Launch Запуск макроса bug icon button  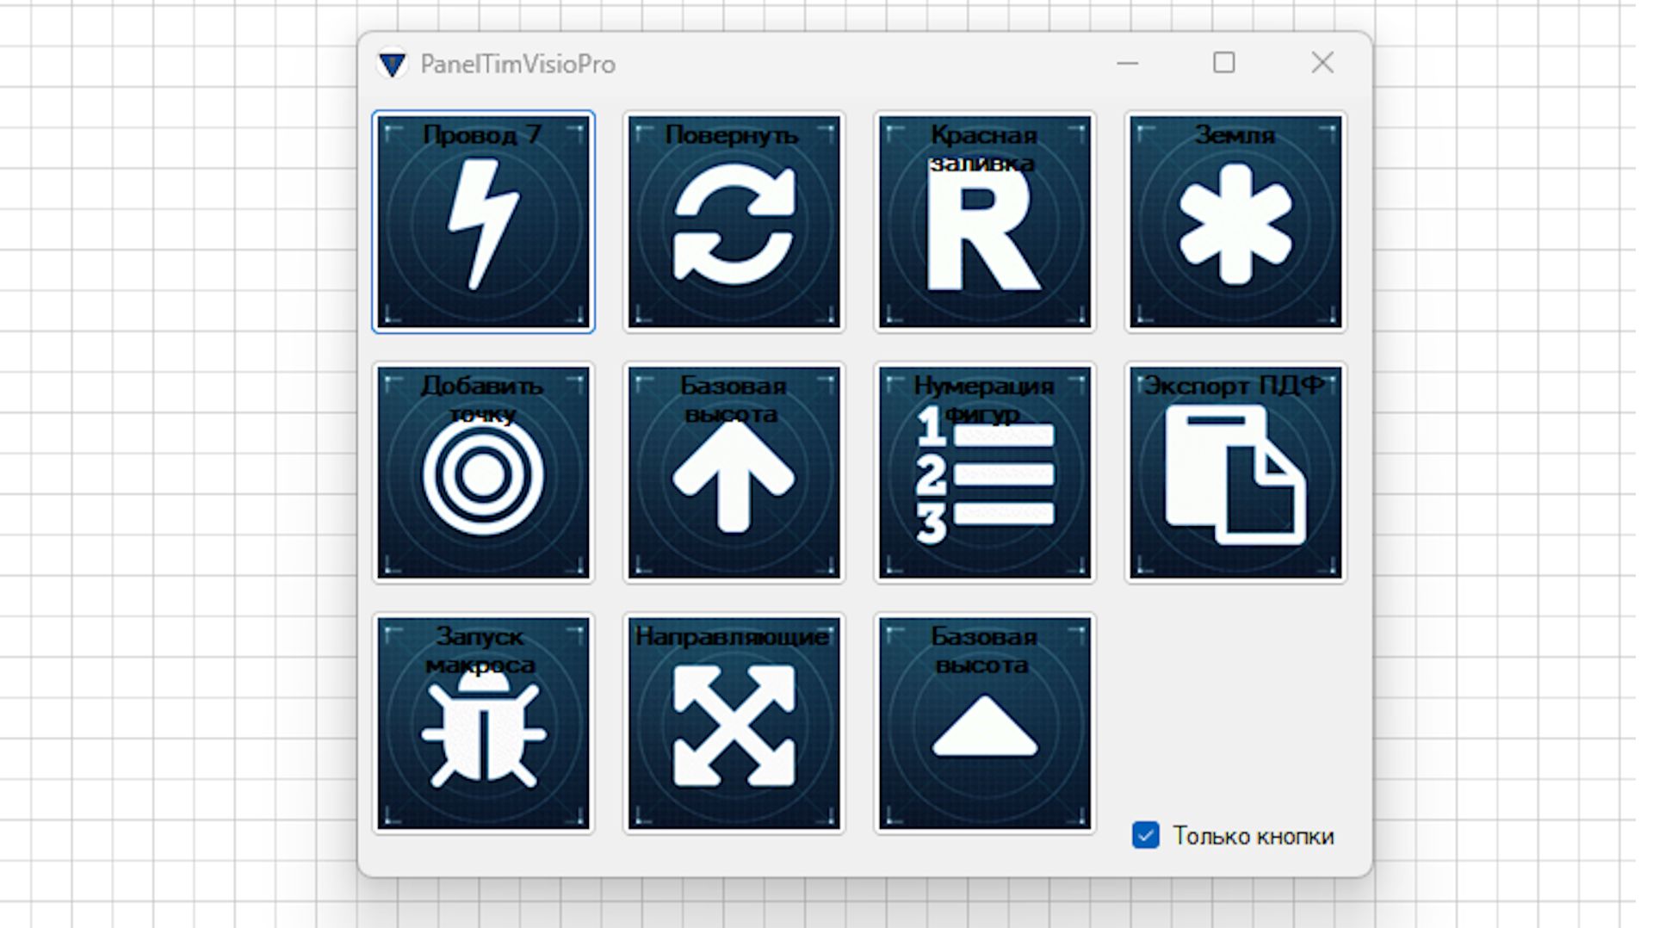483,723
